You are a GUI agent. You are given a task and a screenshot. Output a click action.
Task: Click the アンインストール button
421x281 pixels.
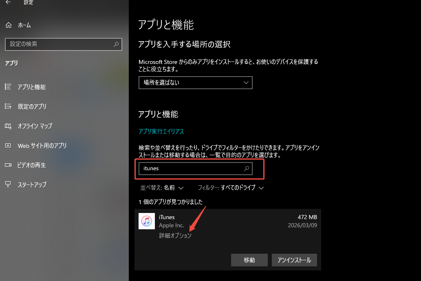(x=294, y=260)
